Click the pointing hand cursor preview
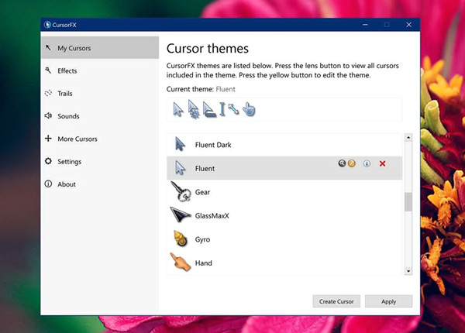 coord(249,109)
